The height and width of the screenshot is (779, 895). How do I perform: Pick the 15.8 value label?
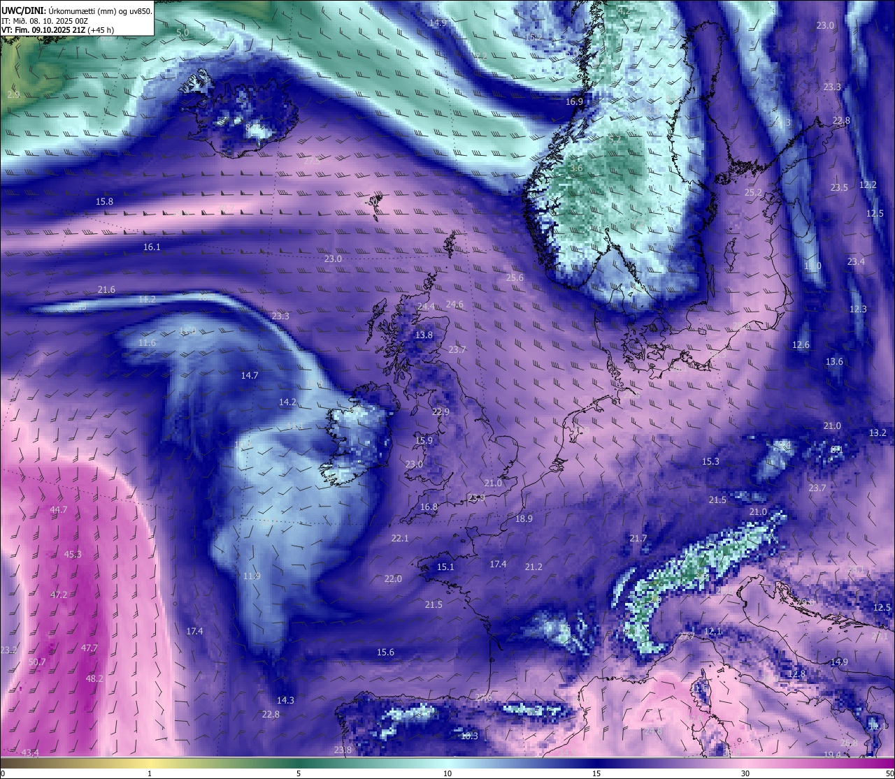(104, 201)
